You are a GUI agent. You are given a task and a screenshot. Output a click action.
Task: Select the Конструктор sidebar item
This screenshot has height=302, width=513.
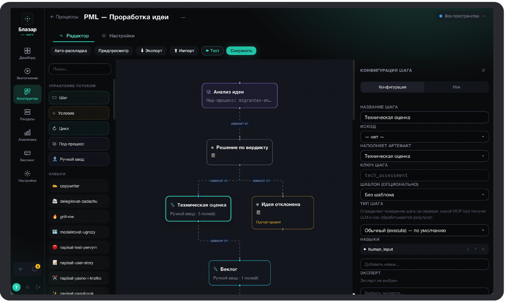tap(28, 94)
